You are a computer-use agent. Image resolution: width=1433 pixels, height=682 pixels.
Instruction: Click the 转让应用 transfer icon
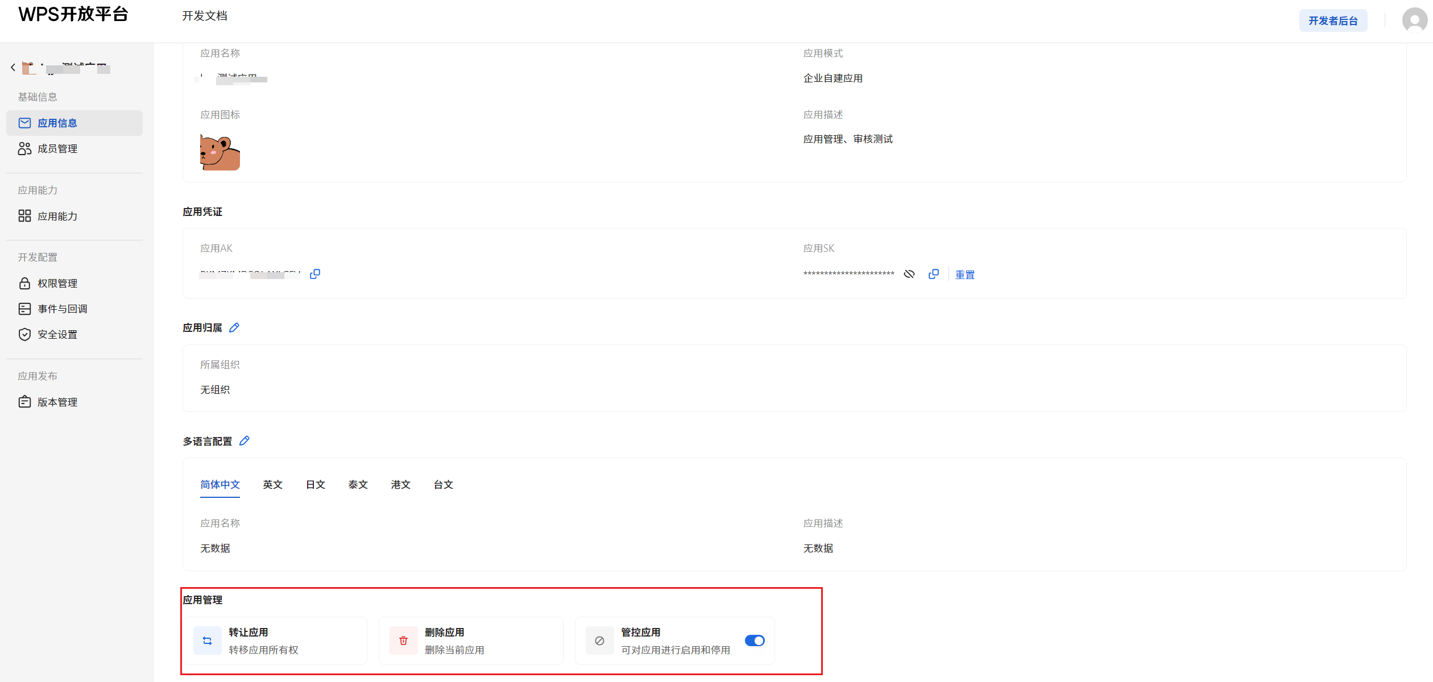pyautogui.click(x=208, y=641)
